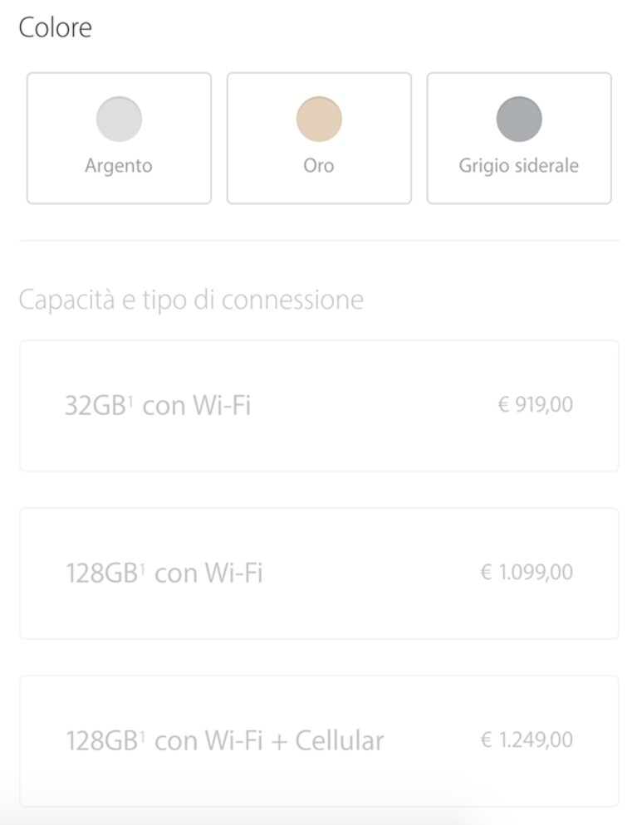Choose the 128GB con Wi-Fi option
The width and height of the screenshot is (637, 825).
click(319, 574)
